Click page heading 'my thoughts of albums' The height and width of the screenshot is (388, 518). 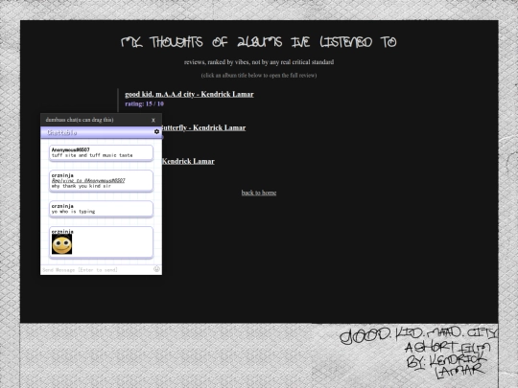259,42
